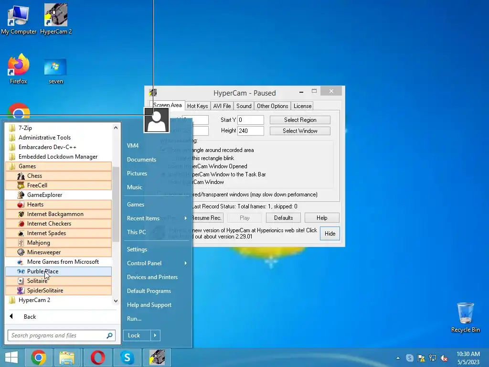The image size is (489, 367).
Task: Open Solitaire in the Games folder
Action: click(x=58, y=281)
